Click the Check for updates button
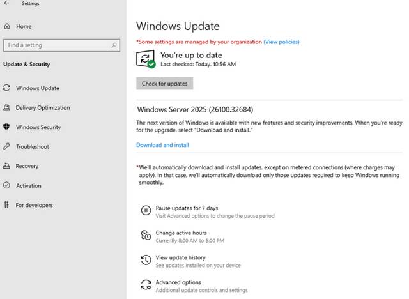Viewport: 409px width, 299px height. tap(165, 84)
